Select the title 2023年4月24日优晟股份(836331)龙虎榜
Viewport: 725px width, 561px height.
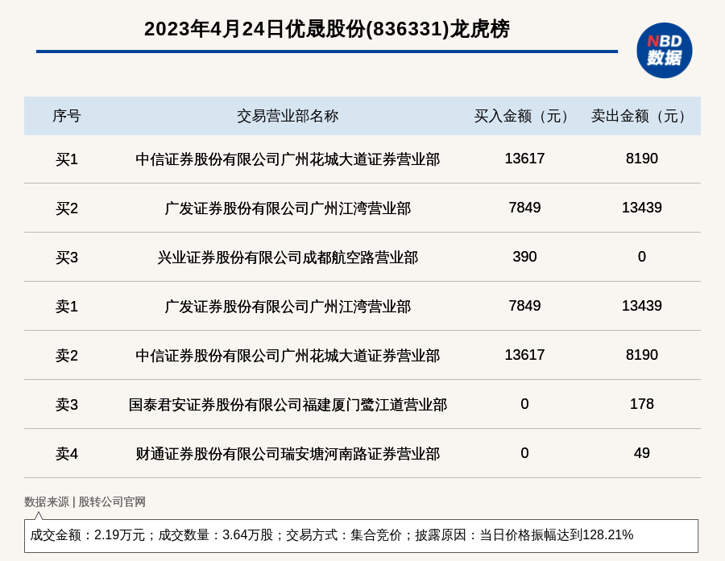pos(327,29)
